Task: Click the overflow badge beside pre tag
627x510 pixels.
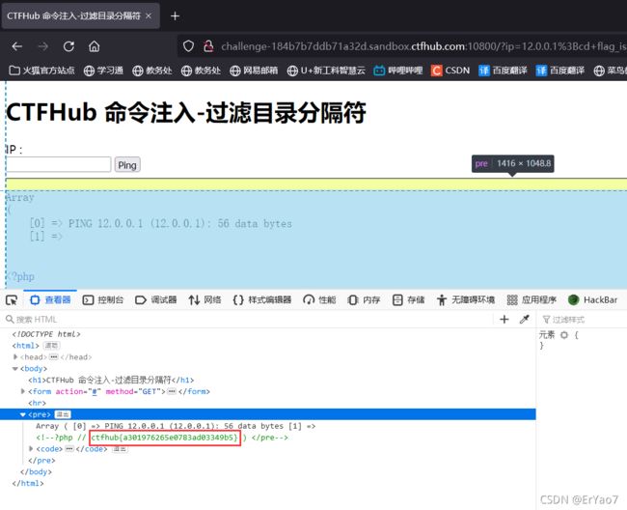Action: pyautogui.click(x=63, y=414)
